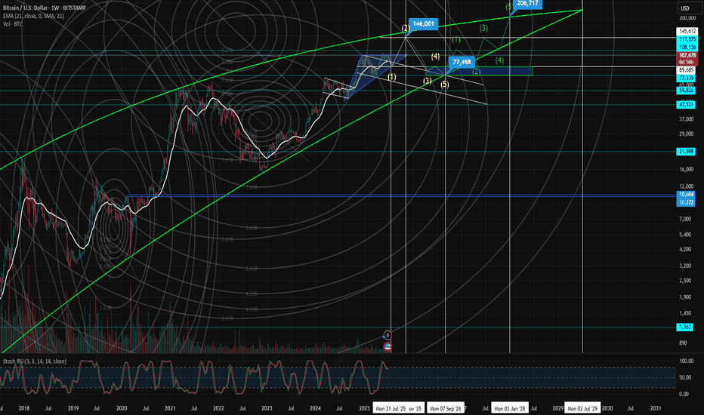Click the 100.00 Stoch RSI scale value

[687, 361]
